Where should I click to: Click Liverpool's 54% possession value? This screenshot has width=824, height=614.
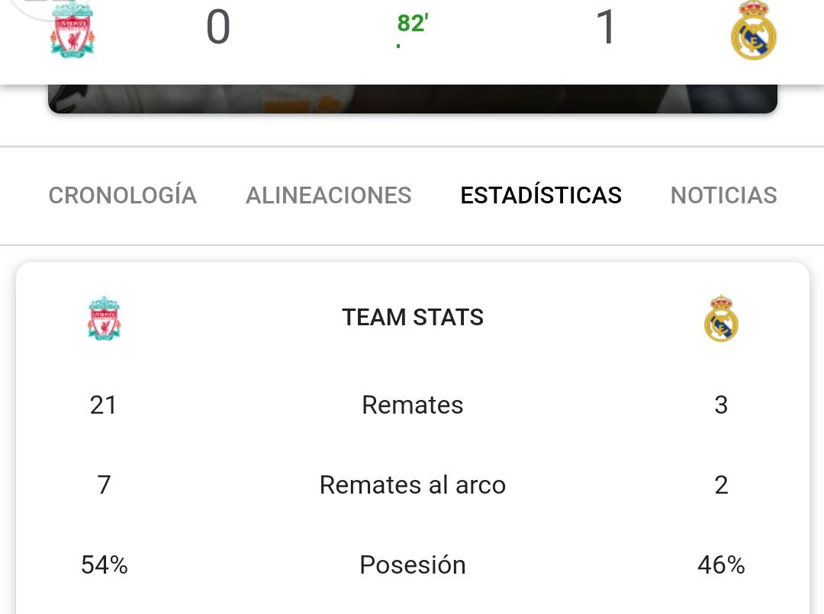[104, 564]
